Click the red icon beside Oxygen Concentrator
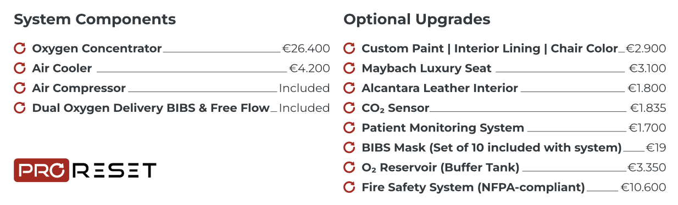The width and height of the screenshot is (678, 205). tap(20, 48)
